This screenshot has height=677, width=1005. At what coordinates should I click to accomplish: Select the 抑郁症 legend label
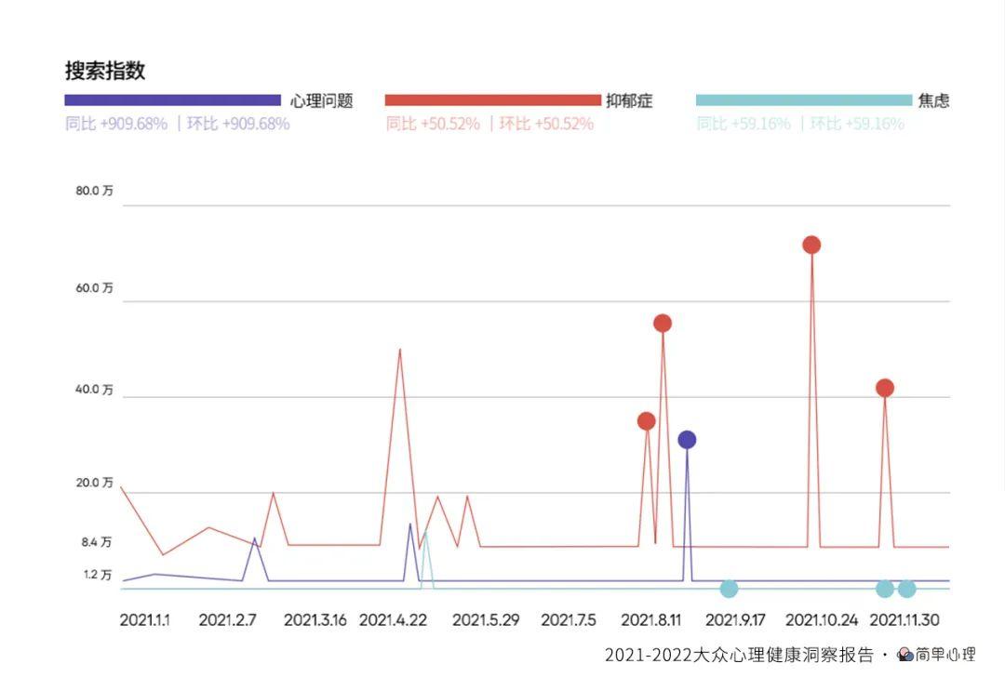point(629,100)
